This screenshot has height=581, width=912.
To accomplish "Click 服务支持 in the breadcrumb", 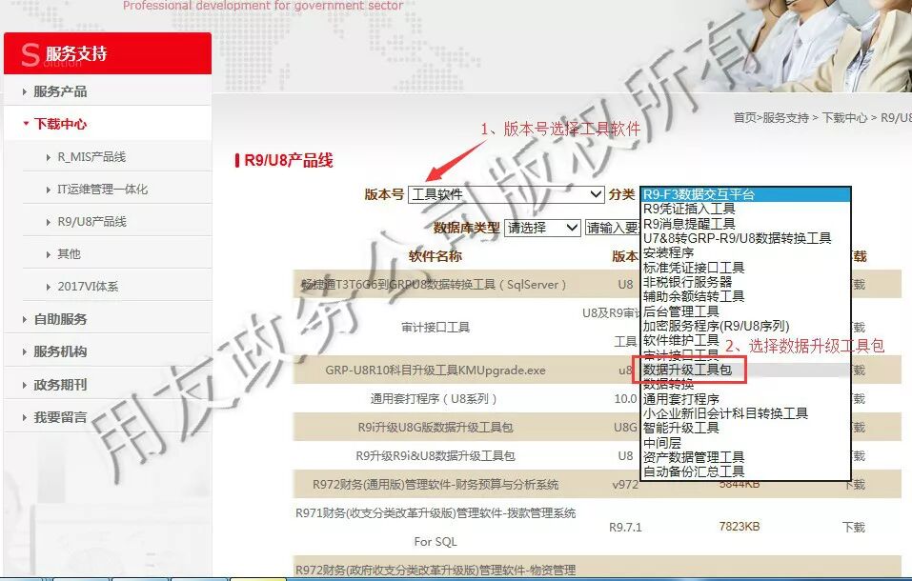I will [785, 117].
